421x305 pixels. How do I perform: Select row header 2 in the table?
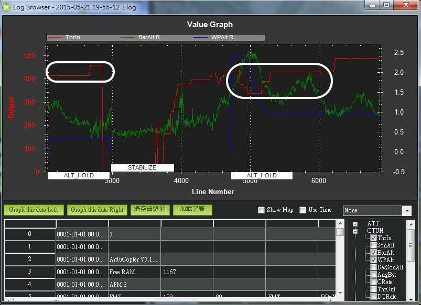pos(30,259)
